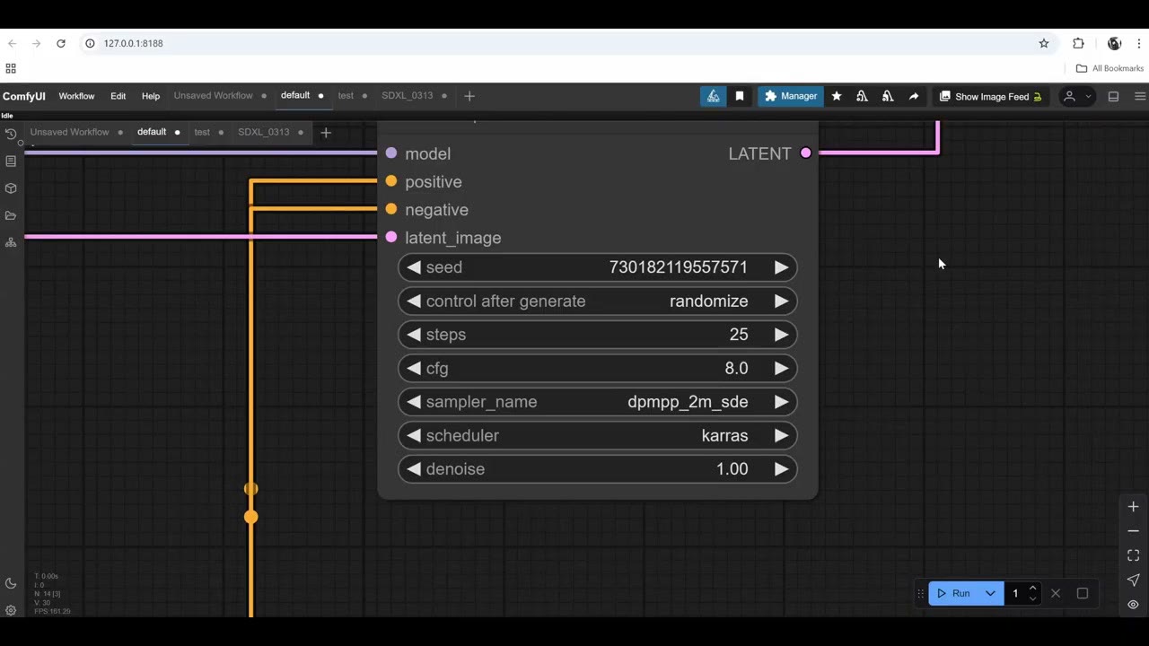
Task: Open the Help menu
Action: pyautogui.click(x=151, y=96)
